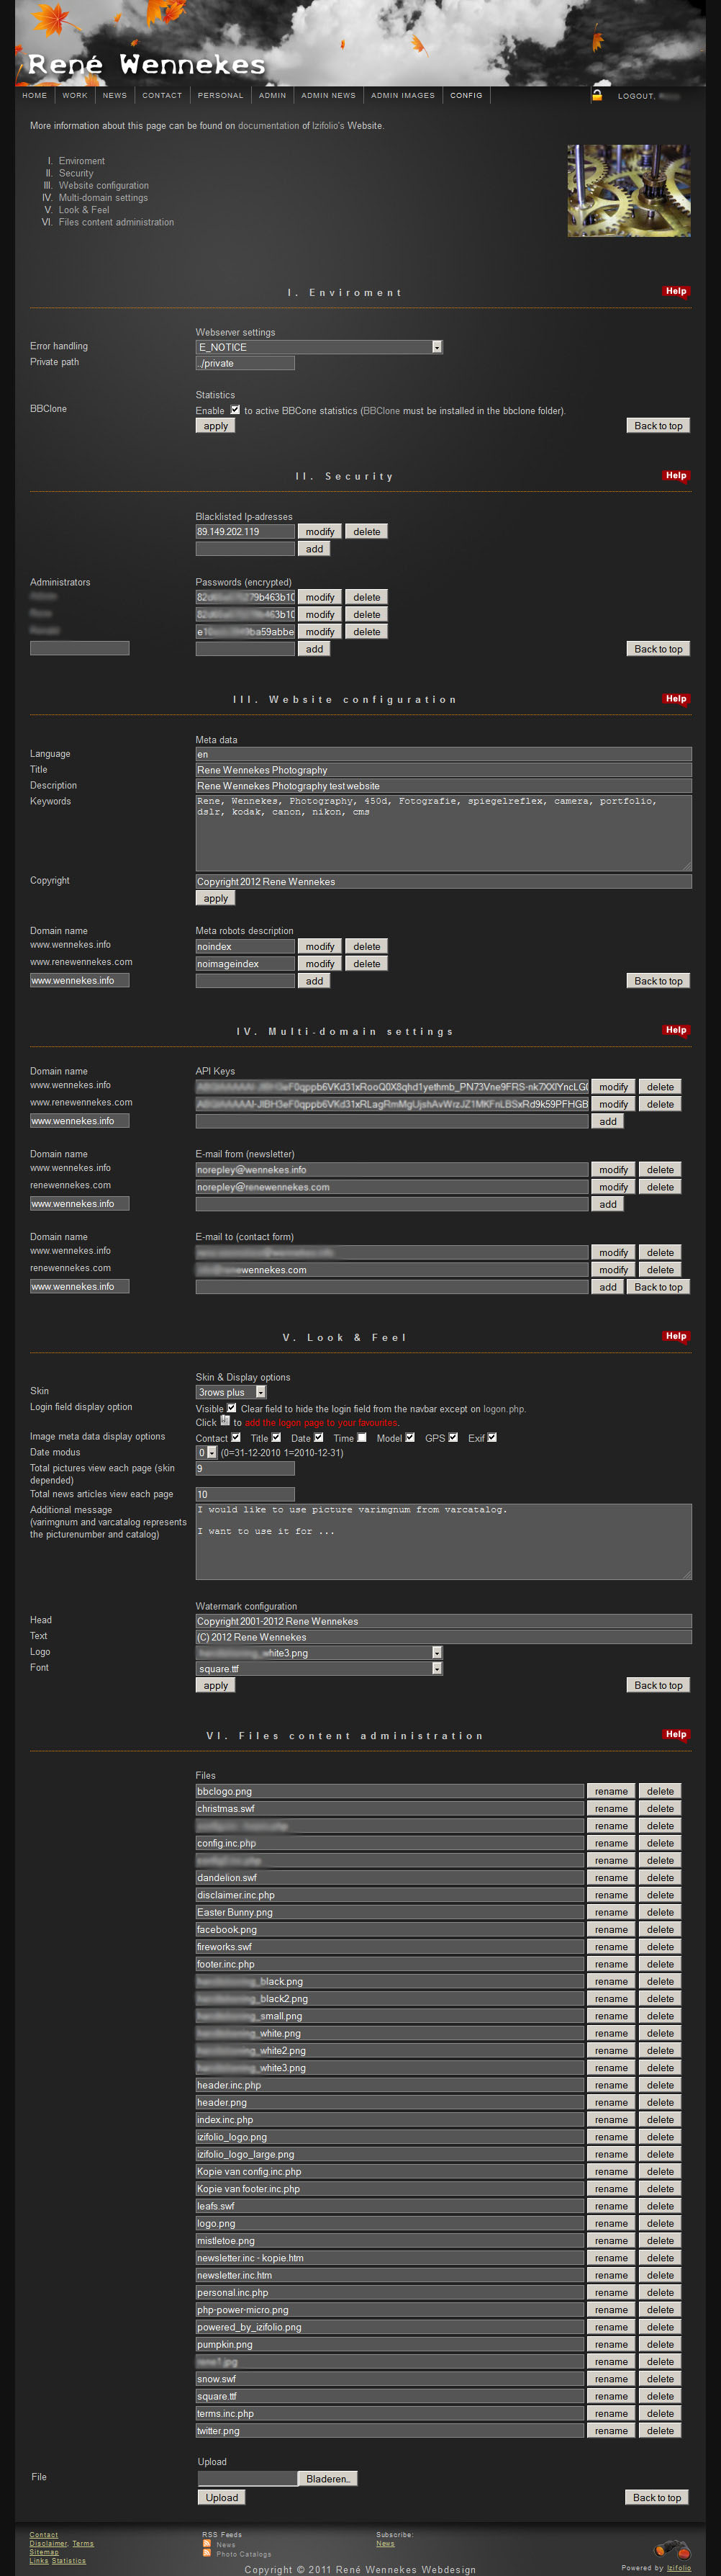This screenshot has width=721, height=2576.
Task: Uncheck the Visible login field checkbox
Action: pos(232,1408)
